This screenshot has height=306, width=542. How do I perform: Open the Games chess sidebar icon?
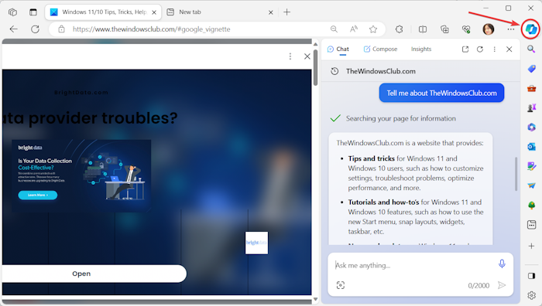[x=531, y=108]
